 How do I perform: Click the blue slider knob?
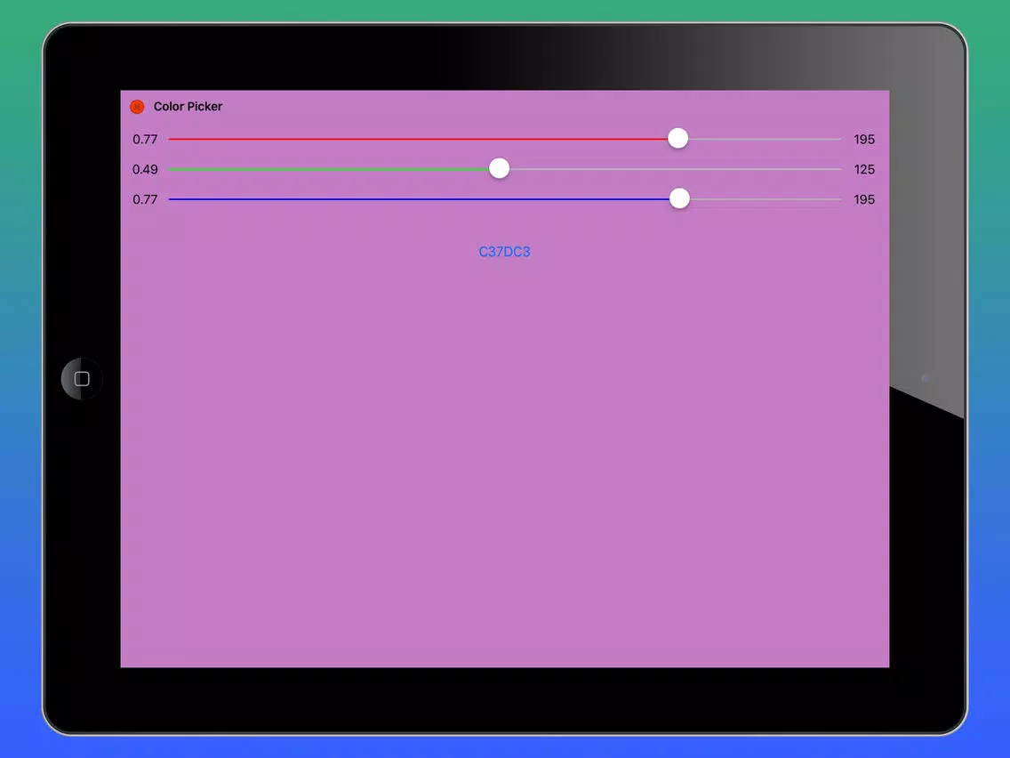pyautogui.click(x=679, y=198)
